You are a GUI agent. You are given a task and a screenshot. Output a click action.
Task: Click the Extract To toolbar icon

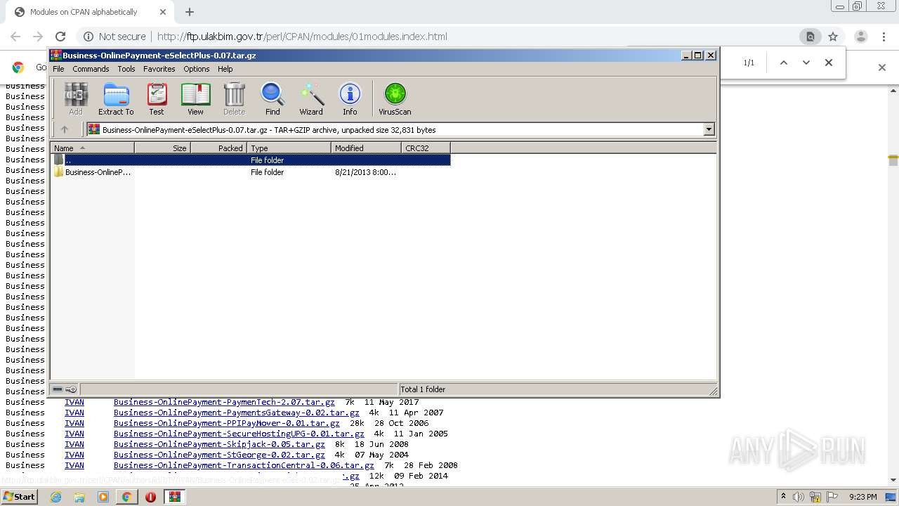116,98
